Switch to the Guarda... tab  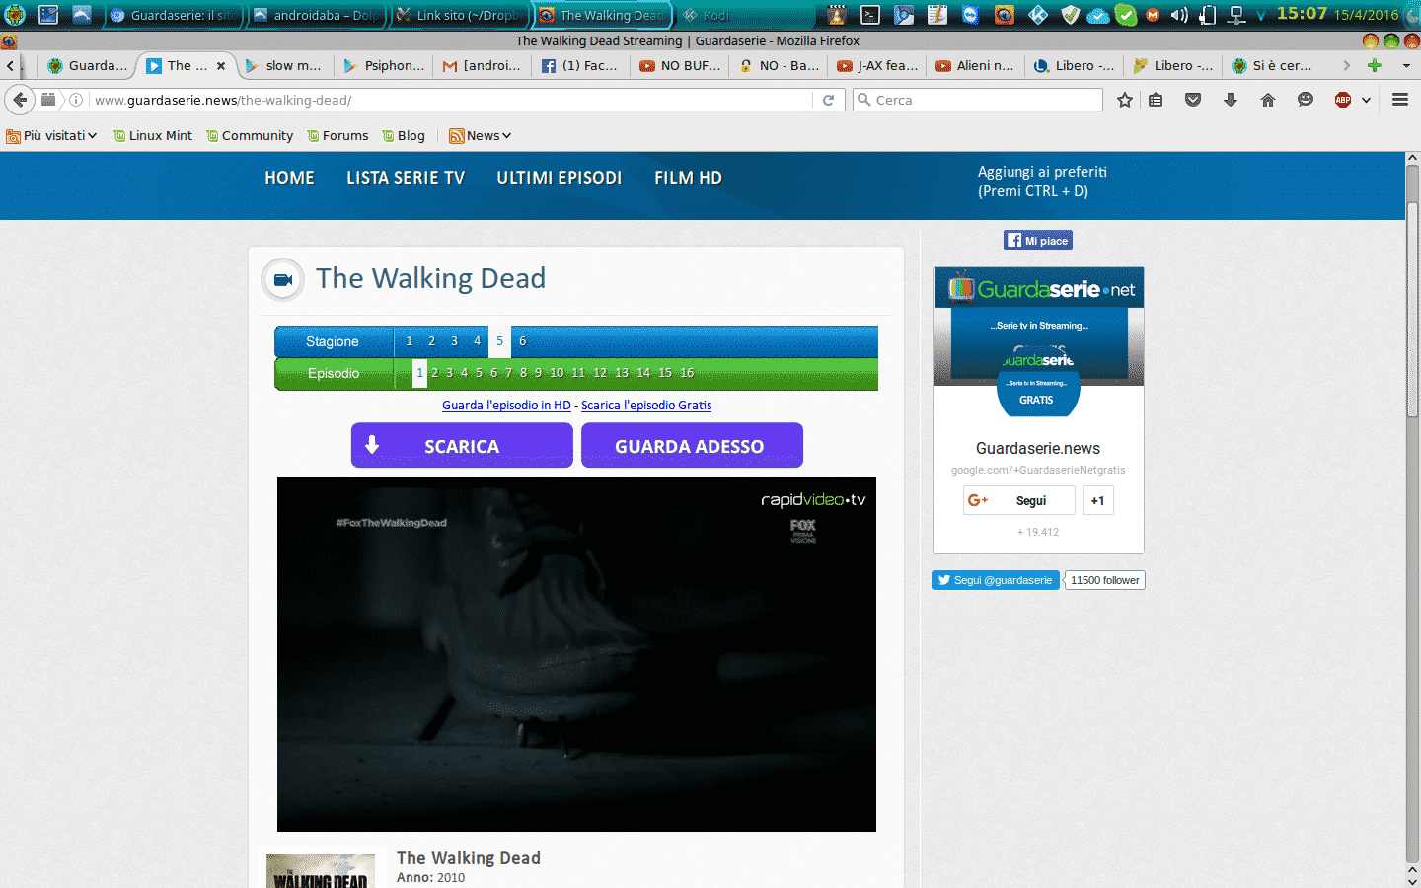tap(87, 65)
